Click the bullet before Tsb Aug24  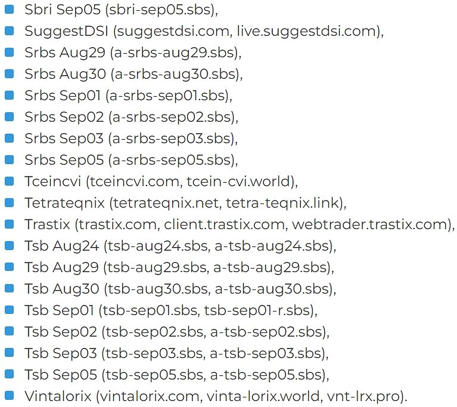click(x=9, y=245)
